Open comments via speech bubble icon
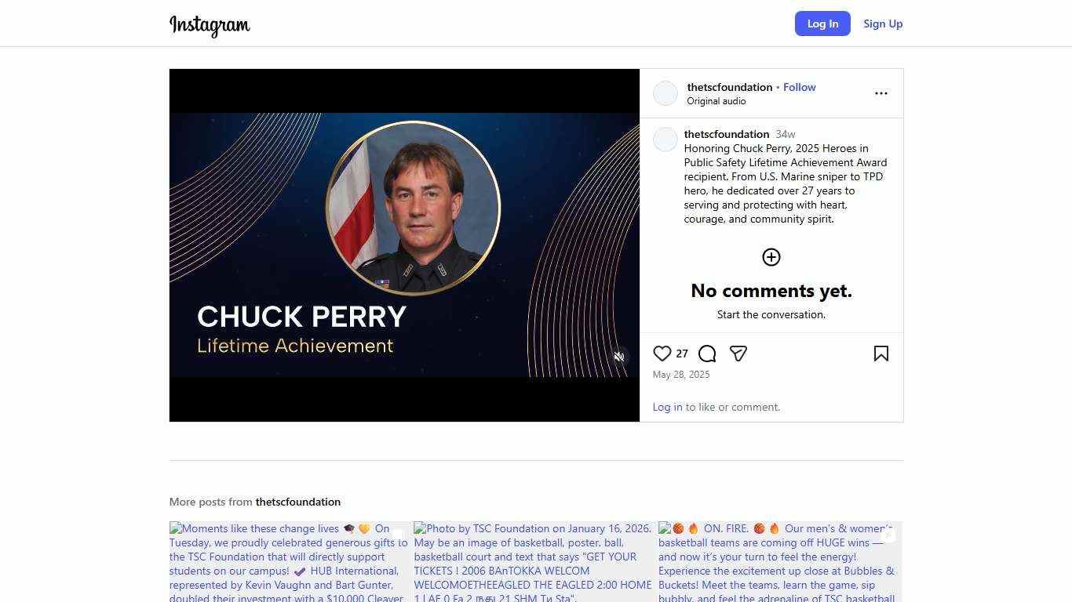1072x602 pixels. click(x=707, y=354)
